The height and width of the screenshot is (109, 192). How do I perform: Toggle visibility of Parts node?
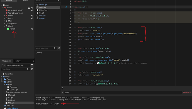(32, 18)
